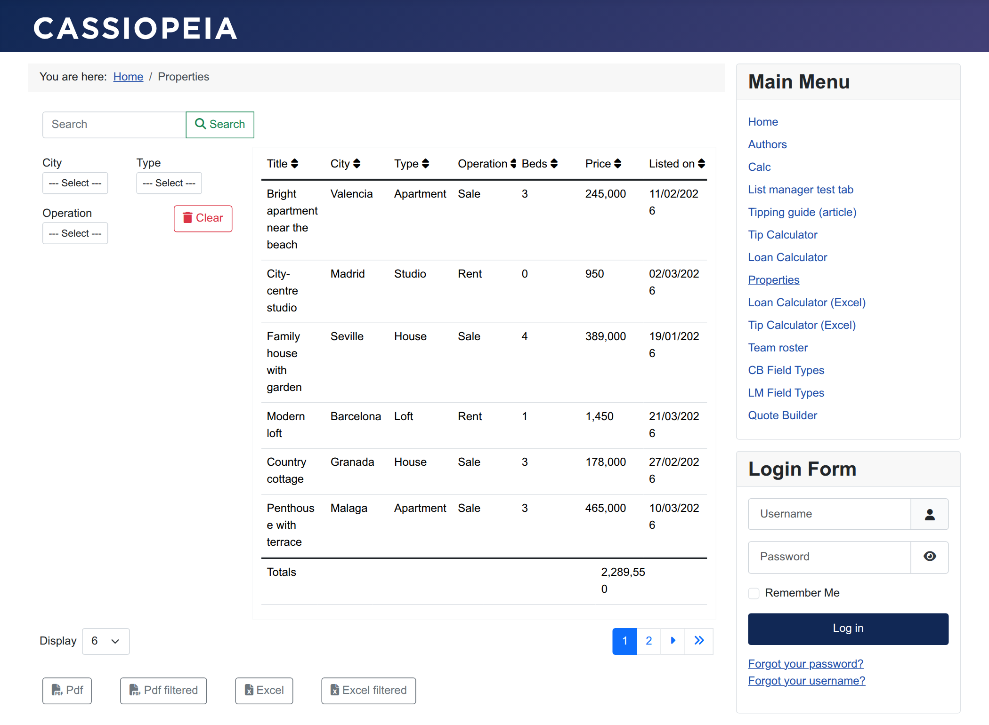Viewport: 989px width, 725px height.
Task: Go to page 2 in pagination
Action: [649, 641]
